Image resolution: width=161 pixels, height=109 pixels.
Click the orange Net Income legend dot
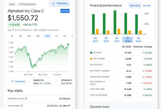coord(91,59)
